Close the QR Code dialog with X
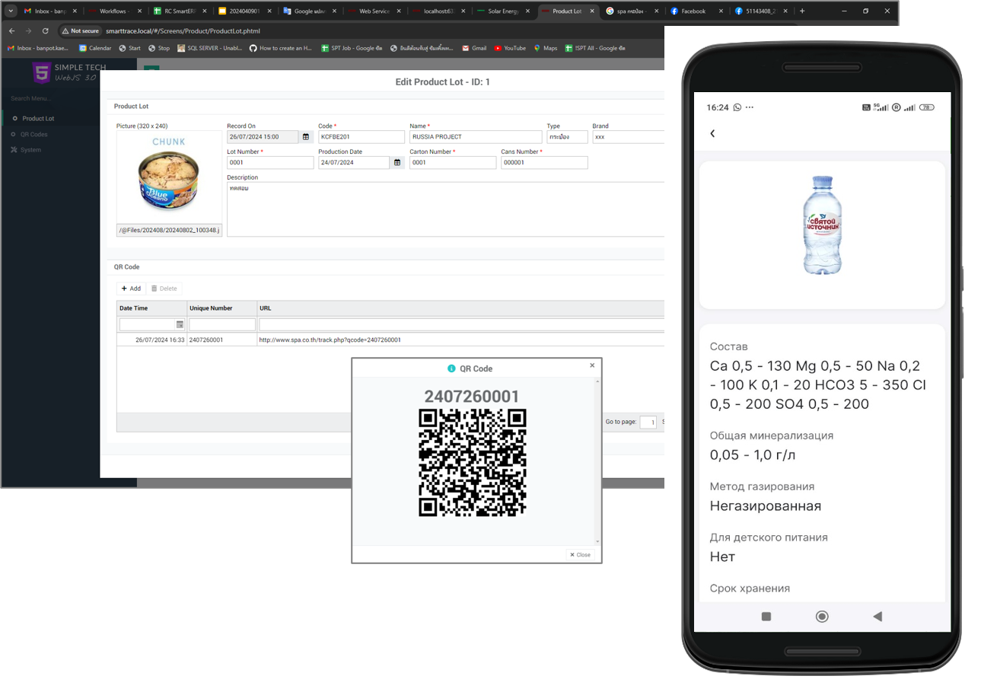Screen dimensions: 981x692 pyautogui.click(x=592, y=365)
